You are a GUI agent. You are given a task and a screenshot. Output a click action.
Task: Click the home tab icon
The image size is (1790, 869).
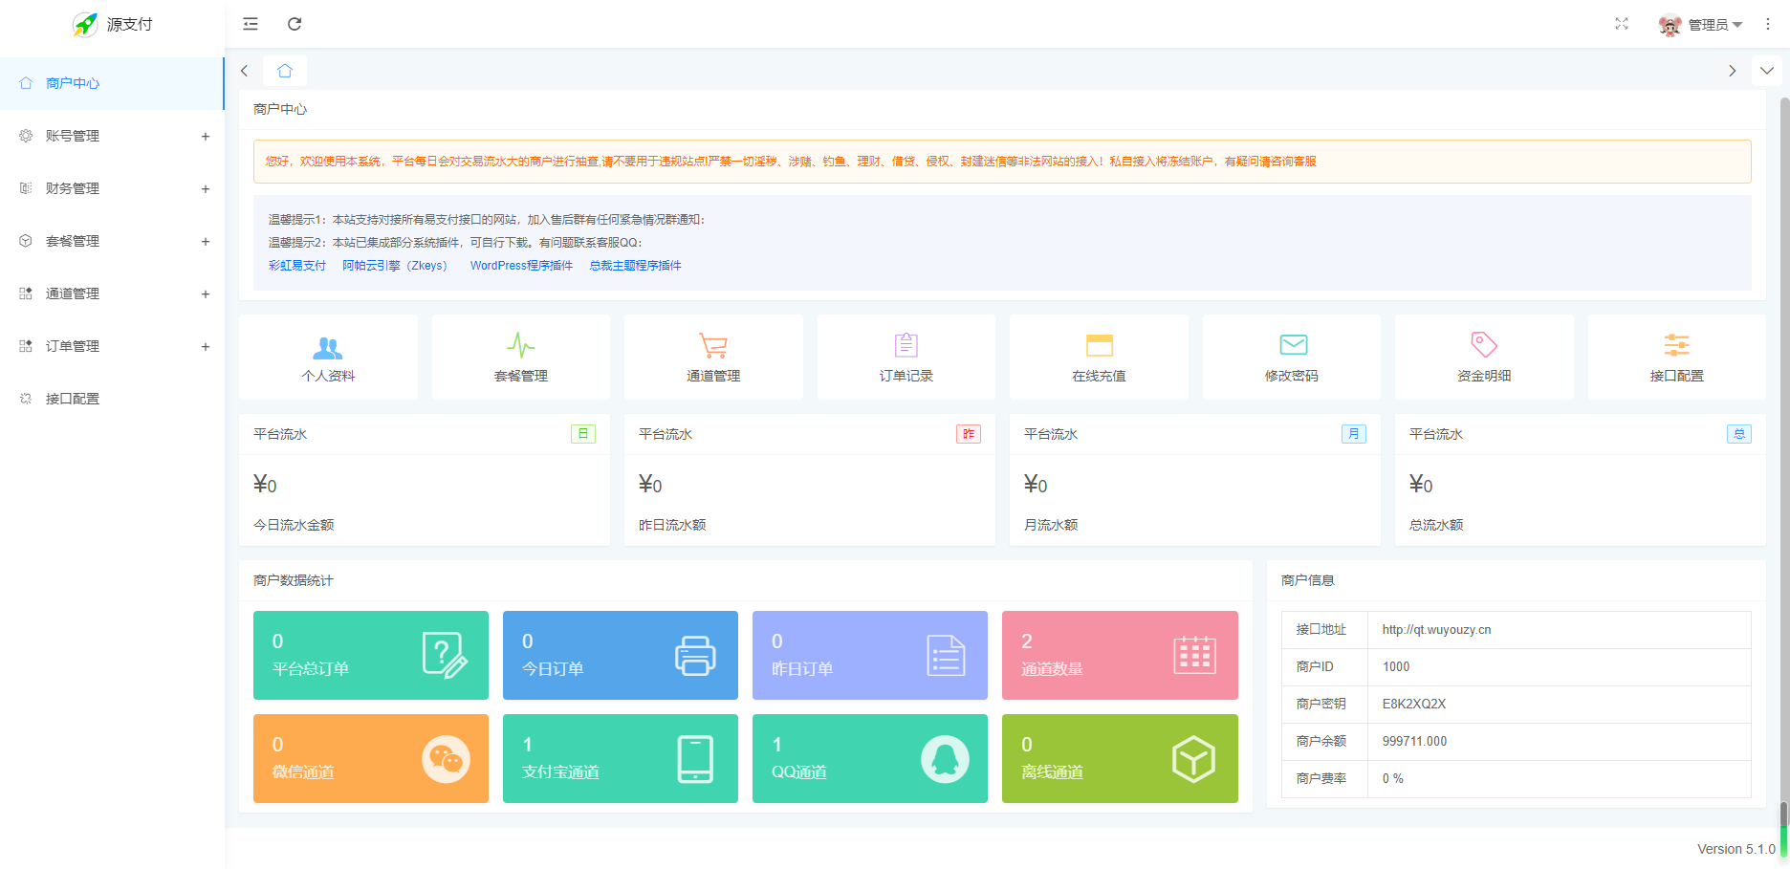285,71
